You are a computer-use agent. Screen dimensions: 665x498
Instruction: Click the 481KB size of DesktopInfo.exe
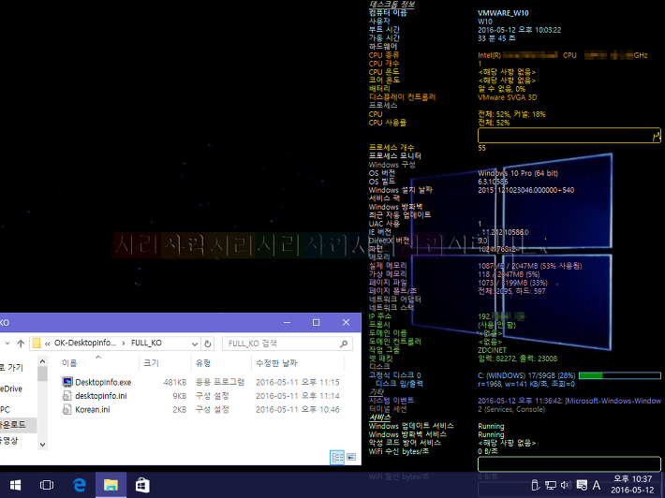pos(175,382)
